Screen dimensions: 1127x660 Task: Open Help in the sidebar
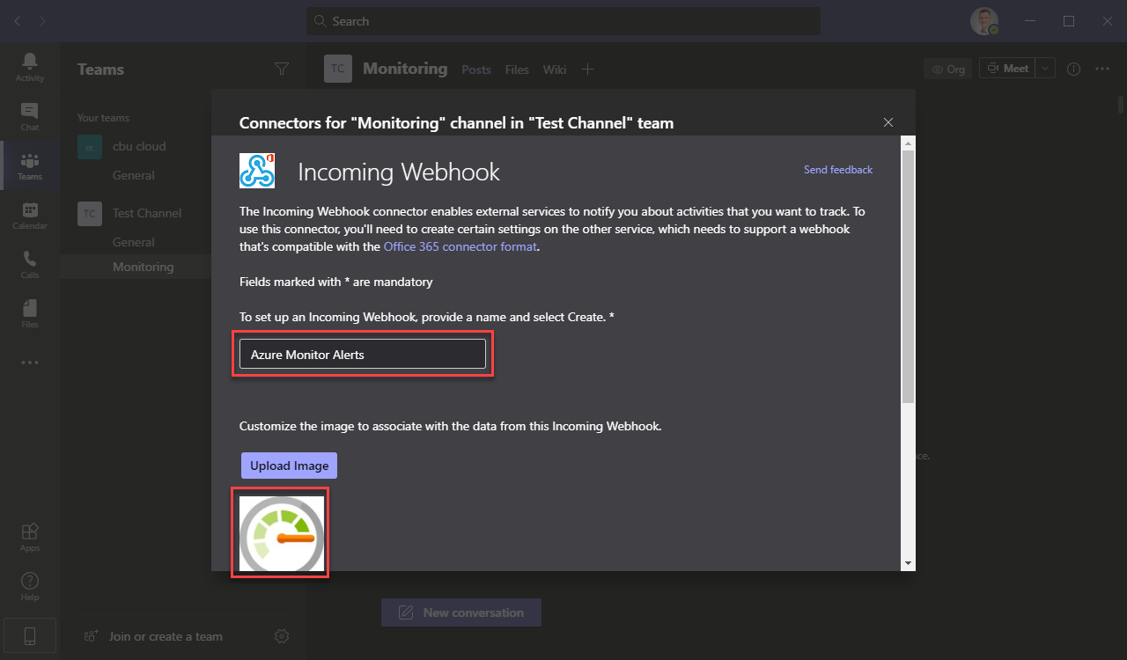point(30,586)
